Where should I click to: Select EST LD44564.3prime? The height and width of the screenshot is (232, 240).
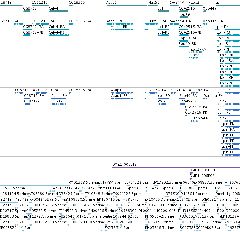pos(193,194)
